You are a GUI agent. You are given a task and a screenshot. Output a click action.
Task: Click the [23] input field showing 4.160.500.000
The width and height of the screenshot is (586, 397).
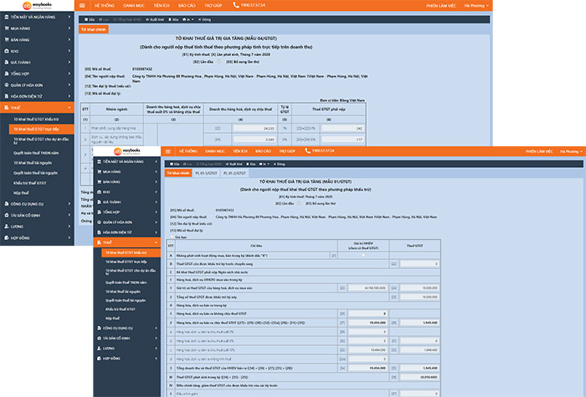[x=368, y=288]
